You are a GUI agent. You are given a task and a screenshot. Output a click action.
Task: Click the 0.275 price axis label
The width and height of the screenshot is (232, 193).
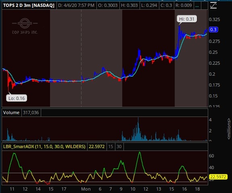coord(214,41)
